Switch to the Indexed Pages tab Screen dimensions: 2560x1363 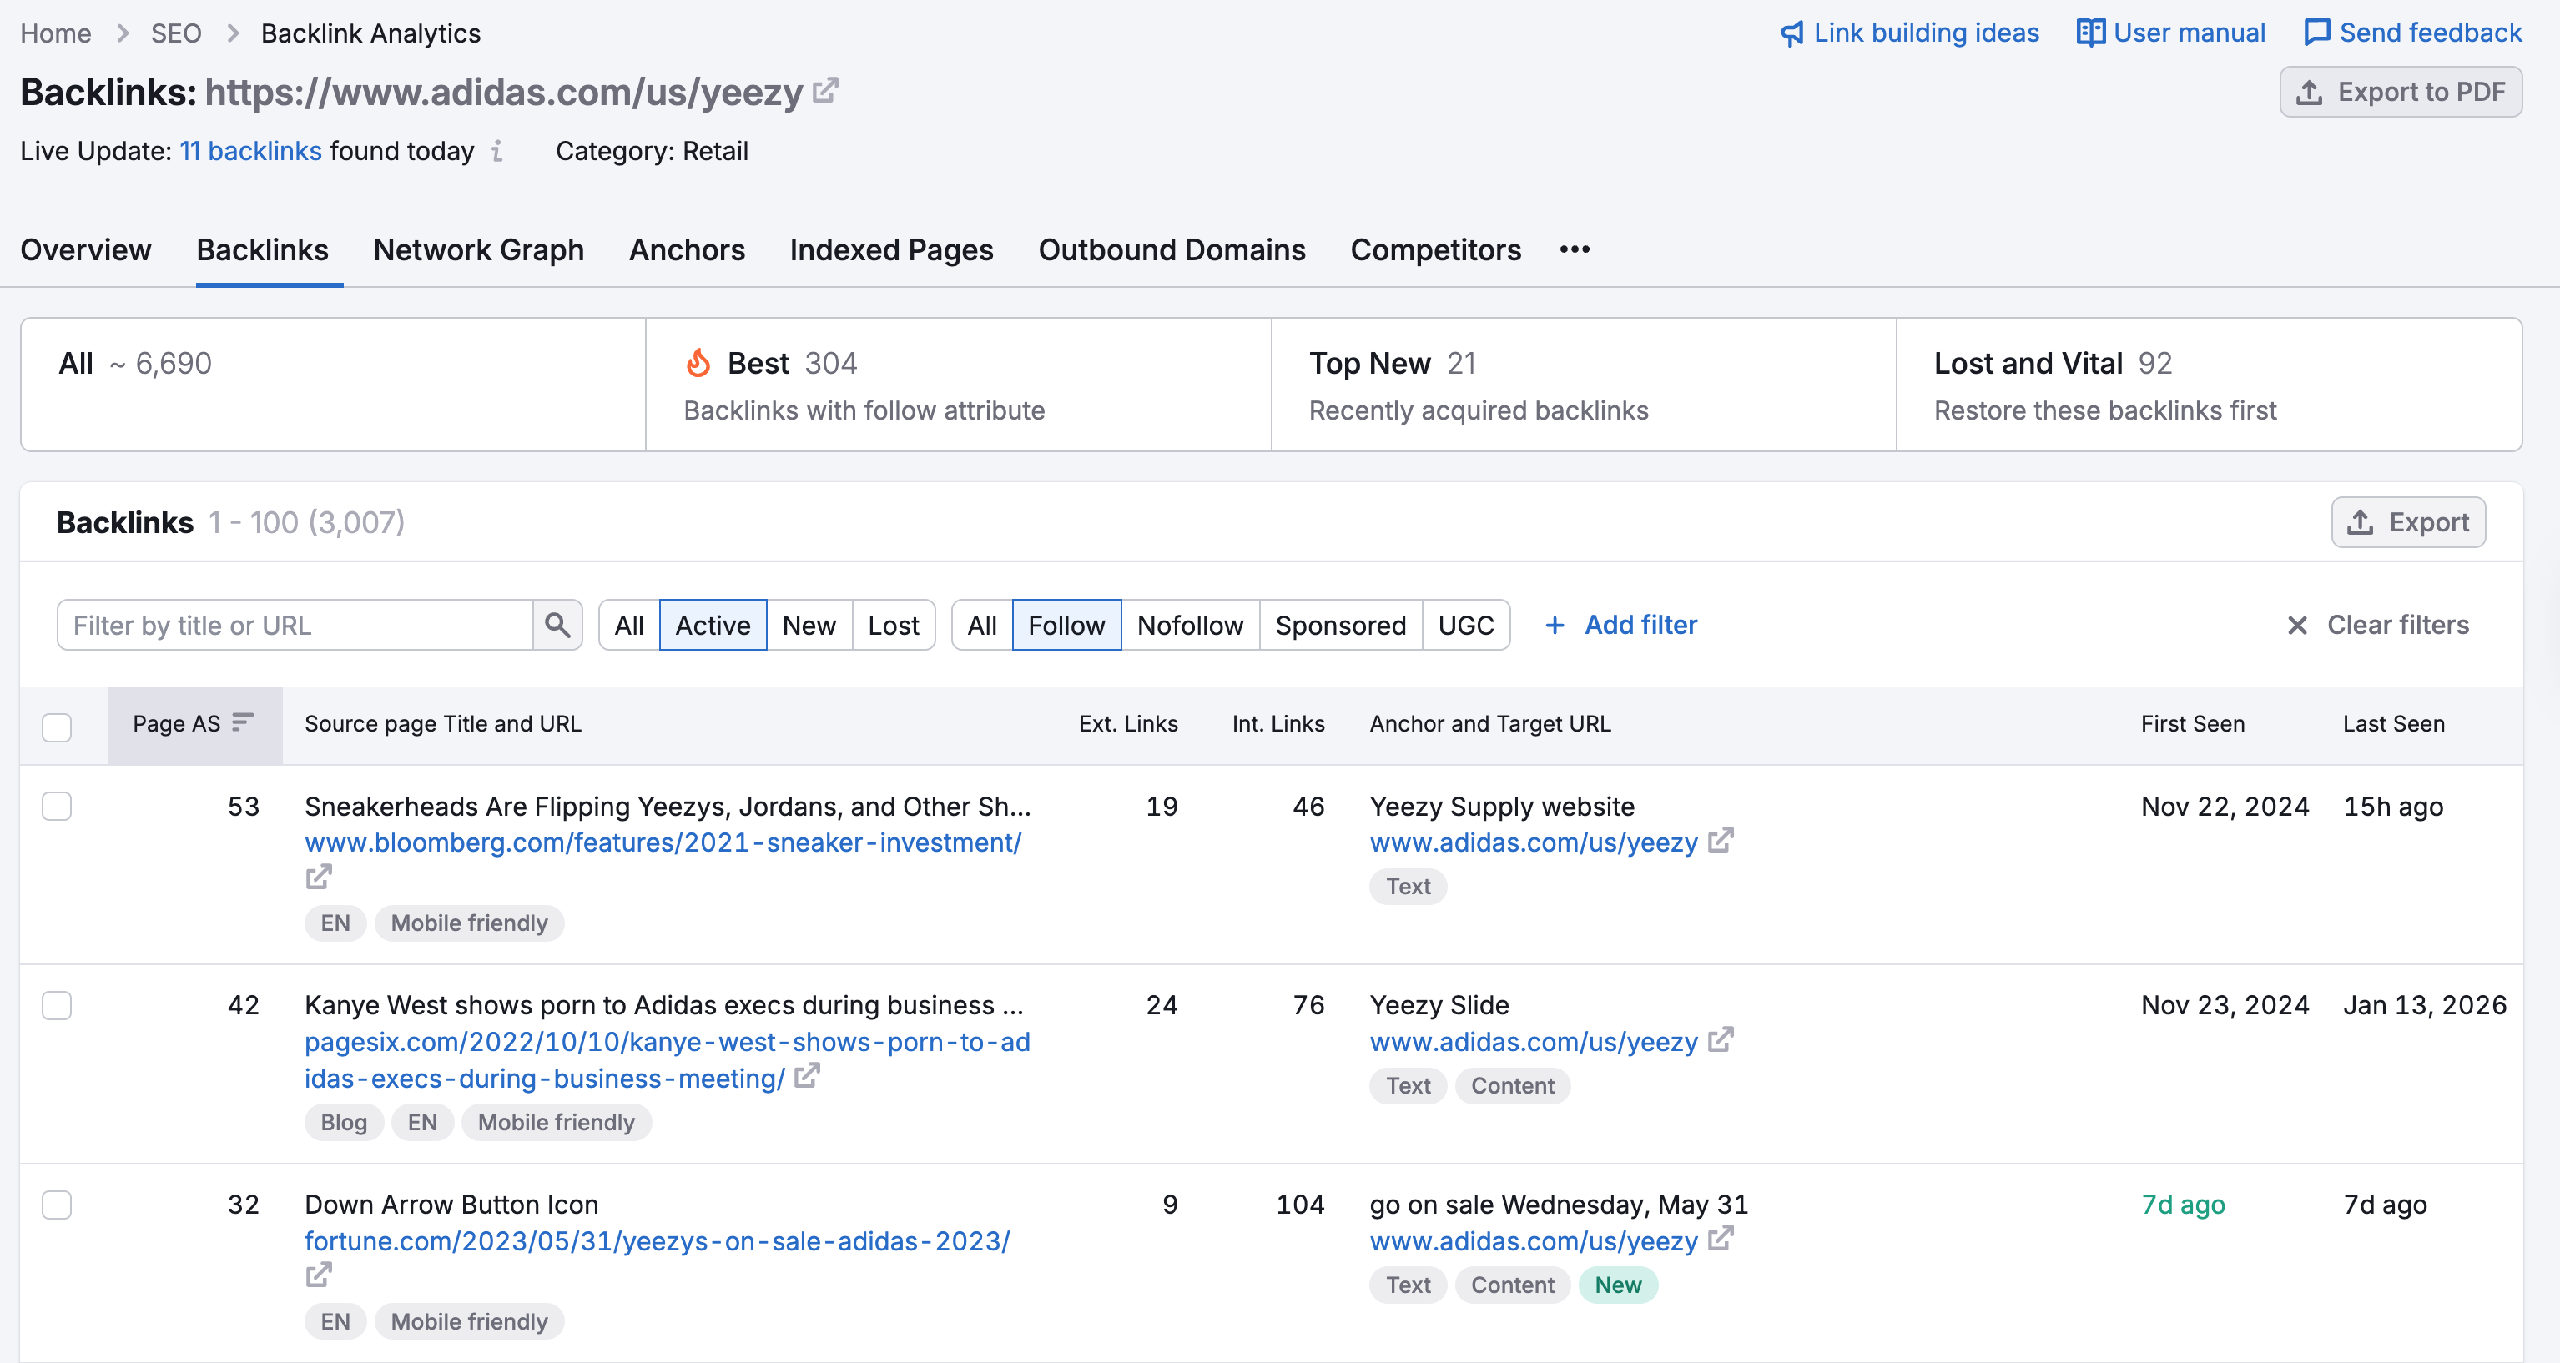[x=891, y=250]
